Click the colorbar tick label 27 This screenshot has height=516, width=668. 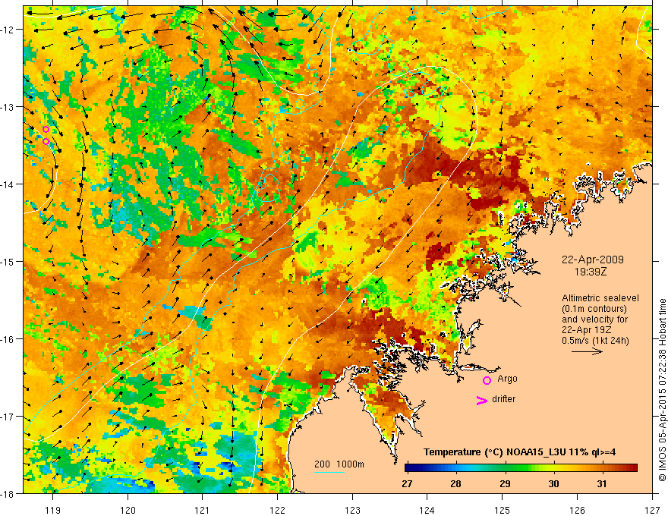point(408,483)
